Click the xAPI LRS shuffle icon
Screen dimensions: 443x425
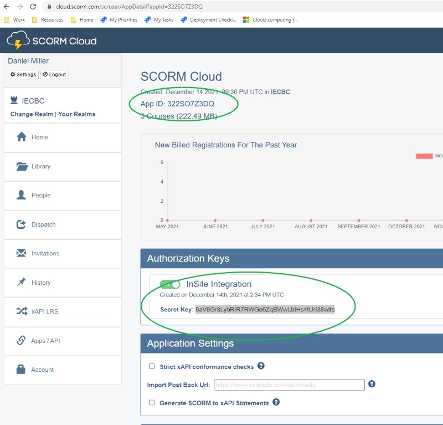tap(22, 311)
